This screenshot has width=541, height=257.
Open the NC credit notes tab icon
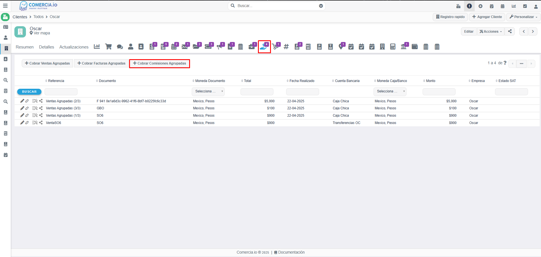(x=308, y=47)
